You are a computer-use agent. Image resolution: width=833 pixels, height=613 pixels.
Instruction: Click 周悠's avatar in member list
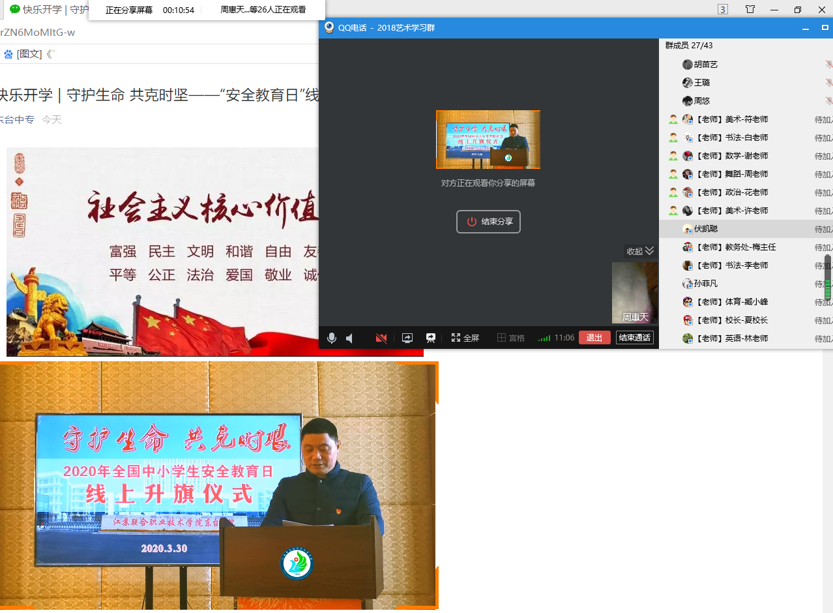click(x=687, y=101)
